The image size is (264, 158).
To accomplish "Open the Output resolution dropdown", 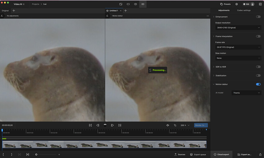I will (x=238, y=28).
